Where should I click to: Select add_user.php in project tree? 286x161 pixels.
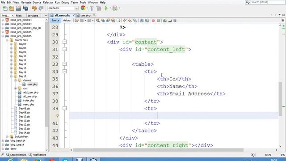31,93
